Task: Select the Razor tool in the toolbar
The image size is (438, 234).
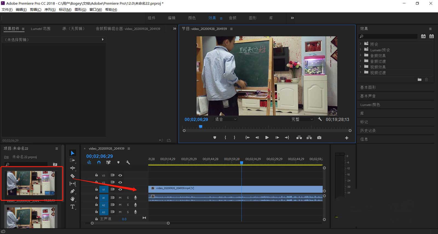Action: (73, 176)
